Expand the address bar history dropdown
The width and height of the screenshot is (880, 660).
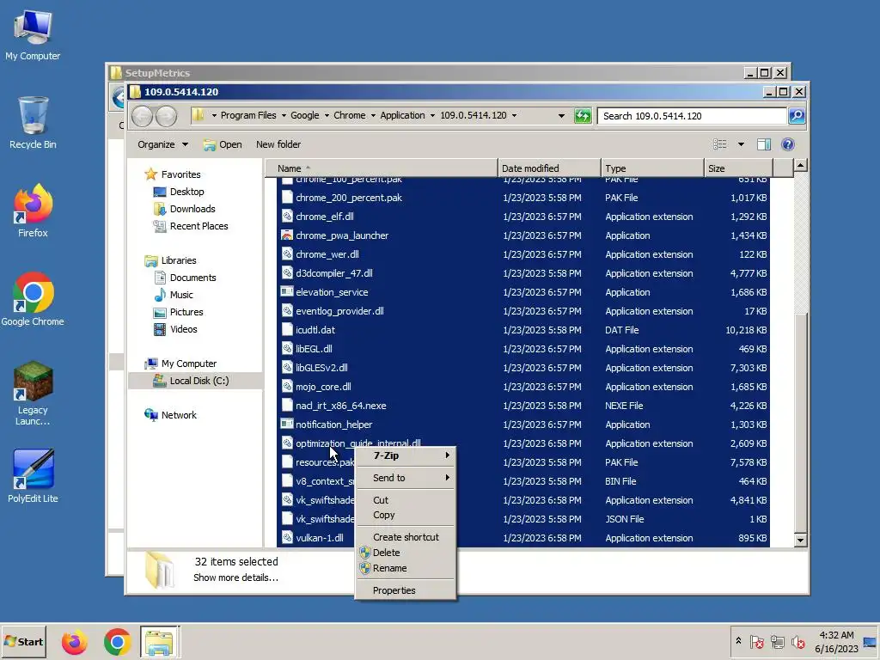coord(561,116)
